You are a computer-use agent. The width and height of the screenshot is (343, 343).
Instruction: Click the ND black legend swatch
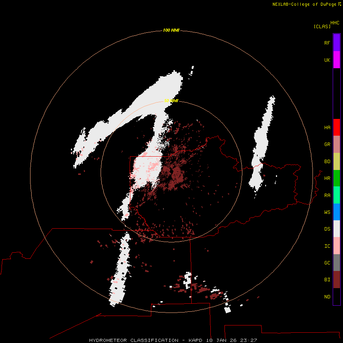(337, 297)
